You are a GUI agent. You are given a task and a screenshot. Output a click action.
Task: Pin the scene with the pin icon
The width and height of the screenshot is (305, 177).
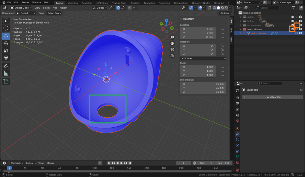(261, 2)
